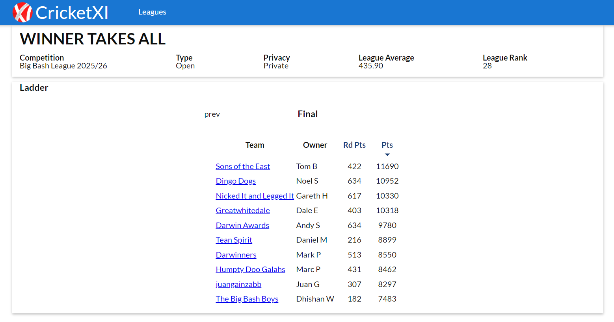Open the Humpty Doo Galahs team
This screenshot has width=614, height=322.
[x=250, y=269]
